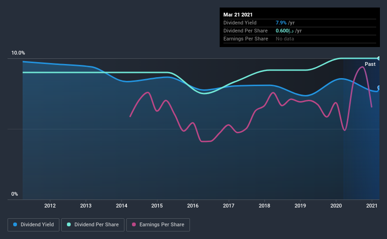Click the Dividend Per Share tooltip row label
This screenshot has height=239, width=387.
click(245, 31)
